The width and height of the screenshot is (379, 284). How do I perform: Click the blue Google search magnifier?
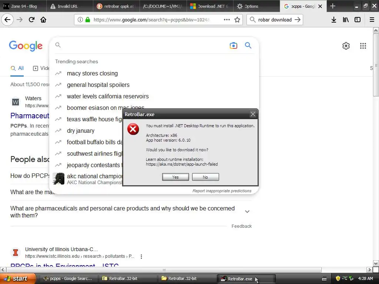248,45
